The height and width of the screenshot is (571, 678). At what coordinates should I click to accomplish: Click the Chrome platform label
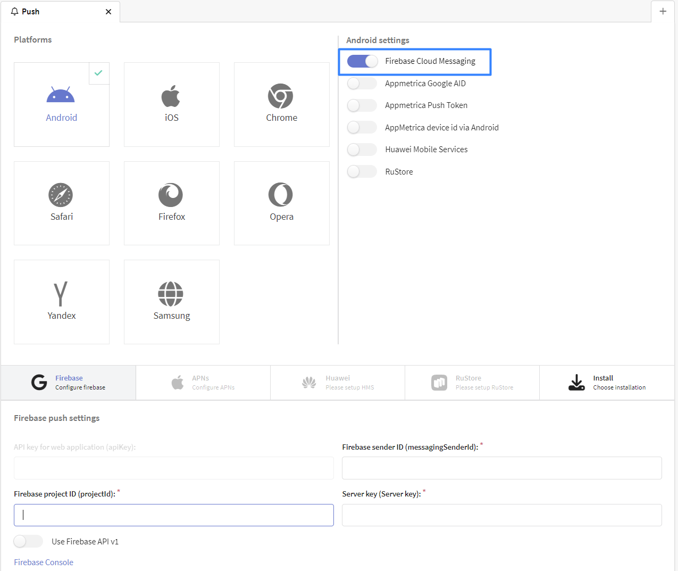(x=282, y=118)
